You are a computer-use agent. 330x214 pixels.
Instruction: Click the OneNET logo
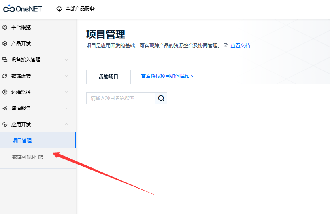click(x=22, y=8)
